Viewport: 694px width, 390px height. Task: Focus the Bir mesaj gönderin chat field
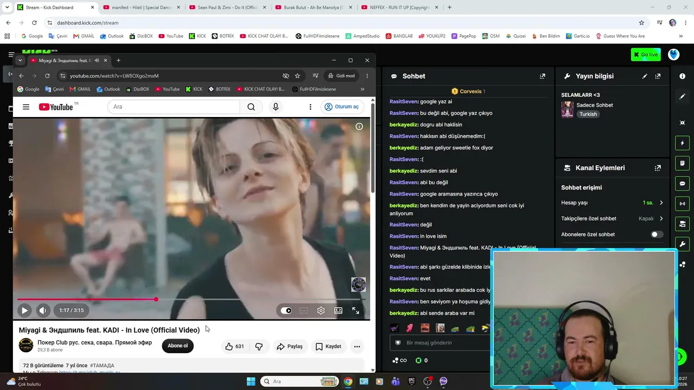[x=440, y=343]
